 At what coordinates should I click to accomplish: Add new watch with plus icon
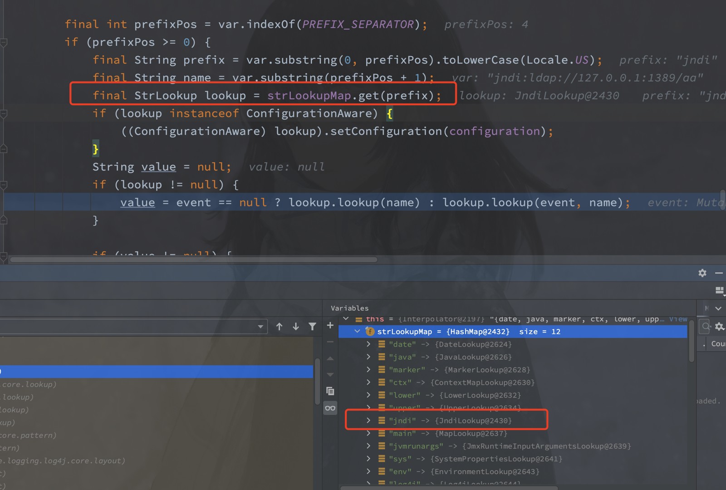coord(330,325)
